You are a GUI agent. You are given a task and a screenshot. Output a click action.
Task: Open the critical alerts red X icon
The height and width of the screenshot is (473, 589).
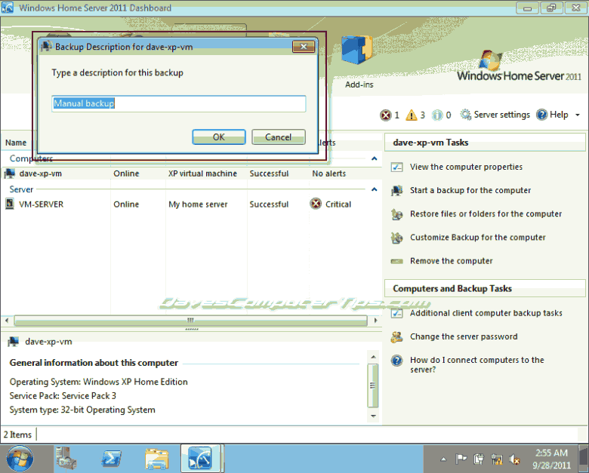(385, 115)
